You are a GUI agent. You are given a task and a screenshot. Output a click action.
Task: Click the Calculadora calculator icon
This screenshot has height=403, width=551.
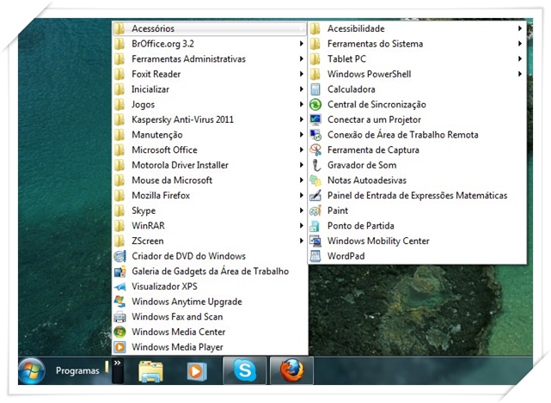[x=315, y=89]
